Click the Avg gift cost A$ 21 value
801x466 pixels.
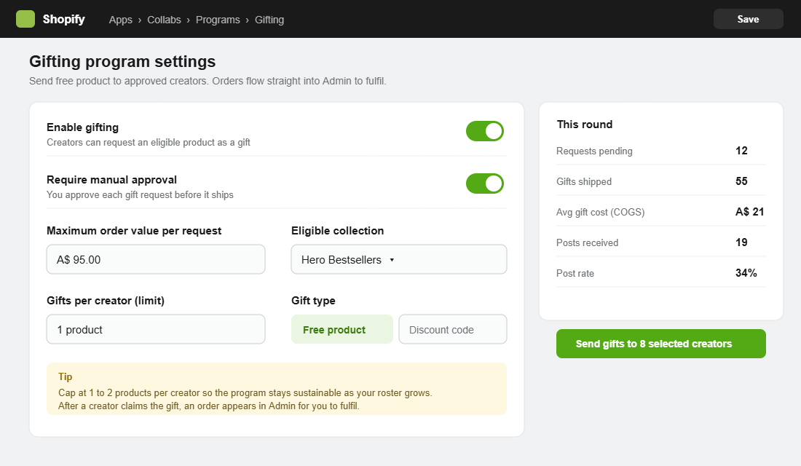tap(749, 212)
